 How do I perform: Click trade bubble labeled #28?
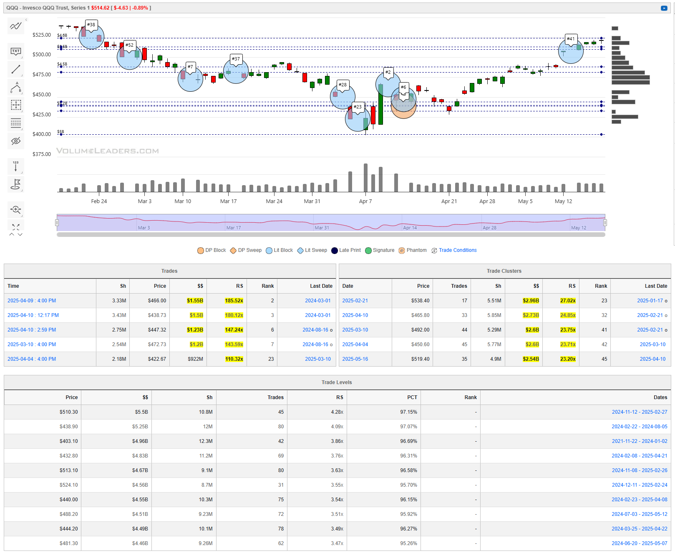point(343,97)
